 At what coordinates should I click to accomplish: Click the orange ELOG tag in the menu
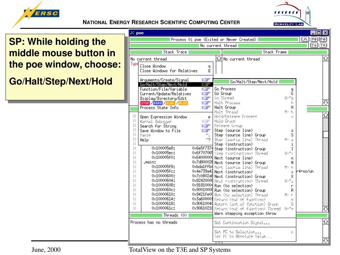pyautogui.click(x=183, y=103)
